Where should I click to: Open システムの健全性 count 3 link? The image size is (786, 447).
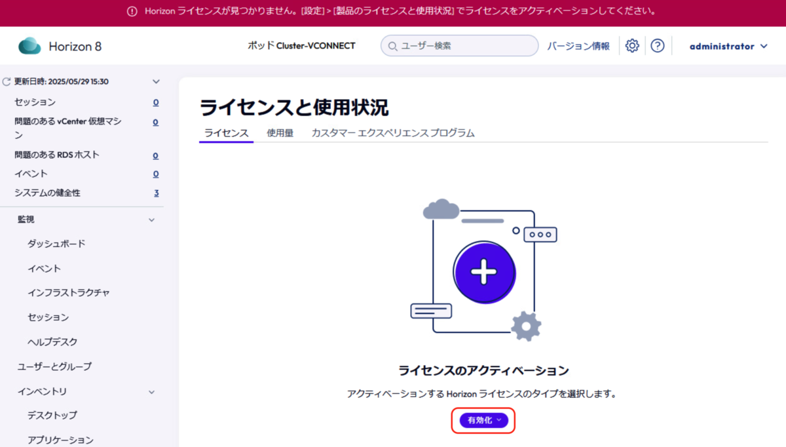157,193
